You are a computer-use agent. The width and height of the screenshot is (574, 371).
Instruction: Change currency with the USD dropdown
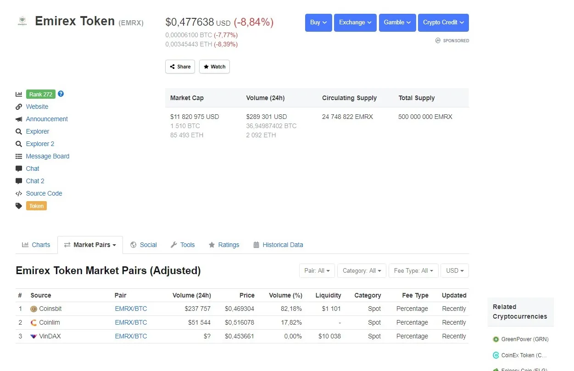coord(455,270)
